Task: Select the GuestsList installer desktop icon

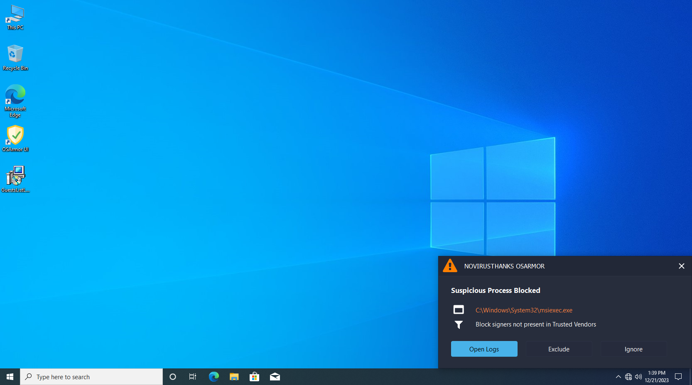Action: [15, 179]
